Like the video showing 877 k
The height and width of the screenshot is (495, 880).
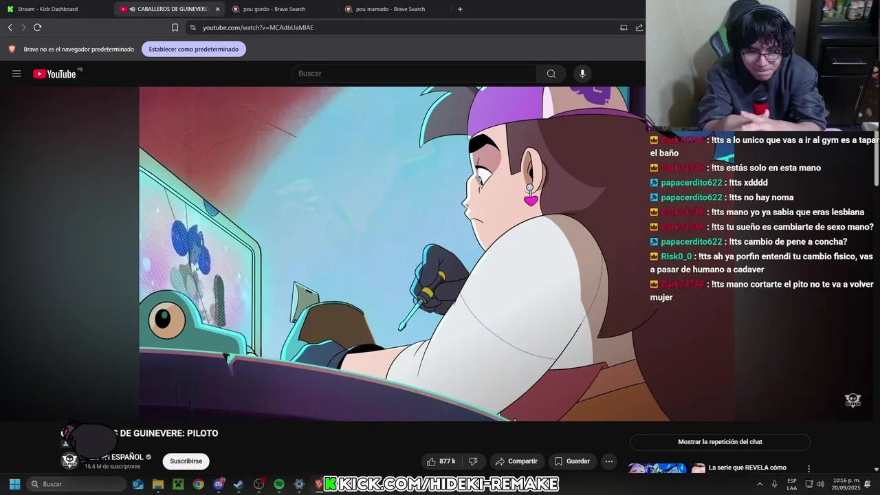click(x=440, y=461)
